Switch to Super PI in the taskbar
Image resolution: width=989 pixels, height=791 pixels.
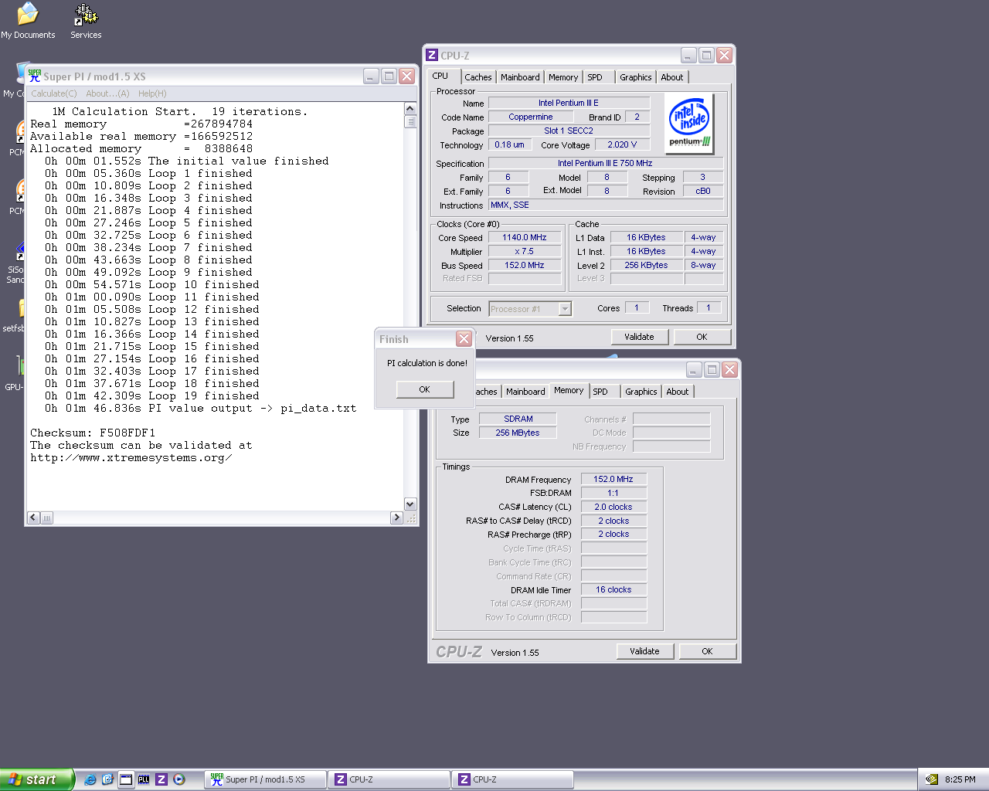264,779
